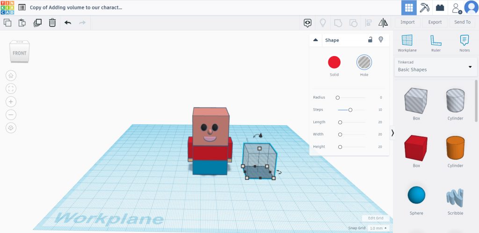The width and height of the screenshot is (479, 233).
Task: Collapse the Shape inspector panel
Action: tap(316, 40)
